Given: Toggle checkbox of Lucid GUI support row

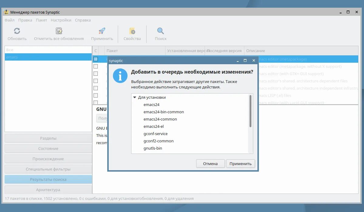Looking at the screenshot, I should point(96,102).
